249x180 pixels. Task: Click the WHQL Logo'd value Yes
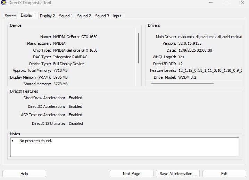[181, 57]
